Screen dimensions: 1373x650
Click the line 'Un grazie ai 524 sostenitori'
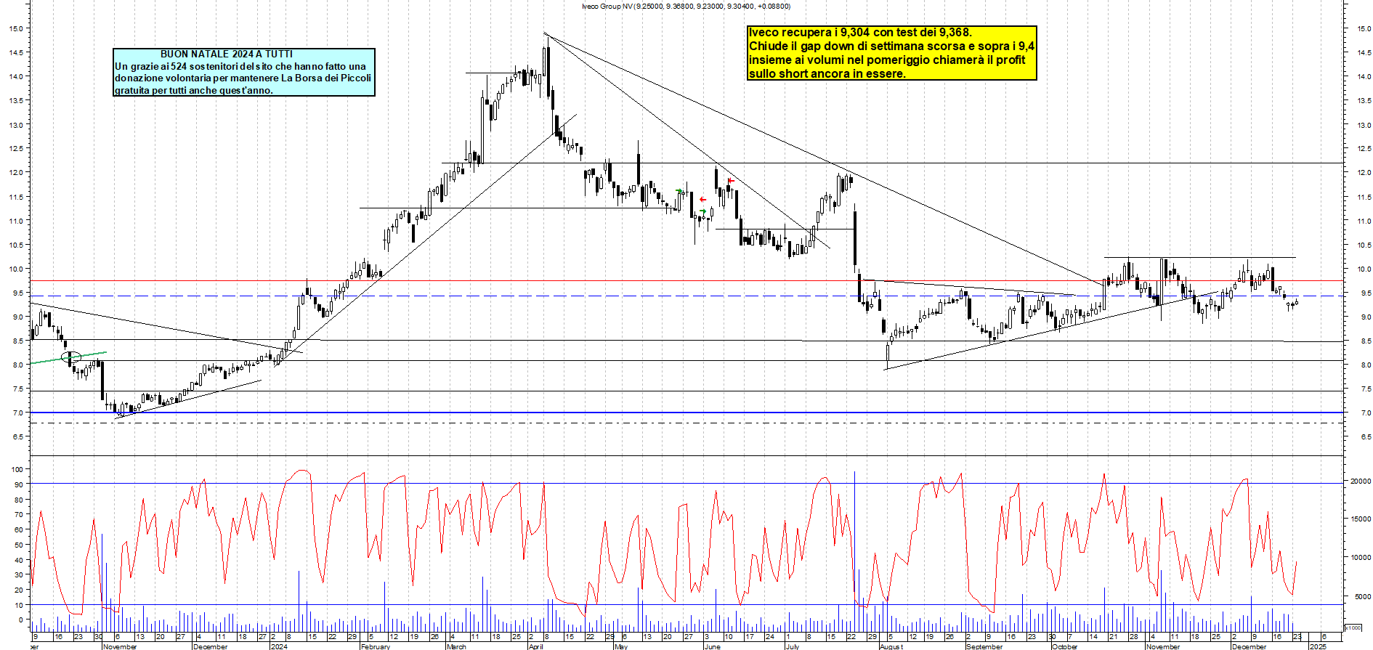(240, 66)
